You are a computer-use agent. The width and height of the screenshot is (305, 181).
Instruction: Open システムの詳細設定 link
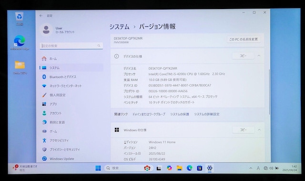pos(207,114)
